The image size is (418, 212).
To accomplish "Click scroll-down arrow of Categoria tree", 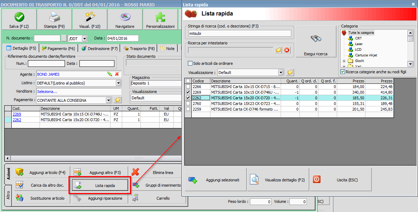I will [410, 64].
